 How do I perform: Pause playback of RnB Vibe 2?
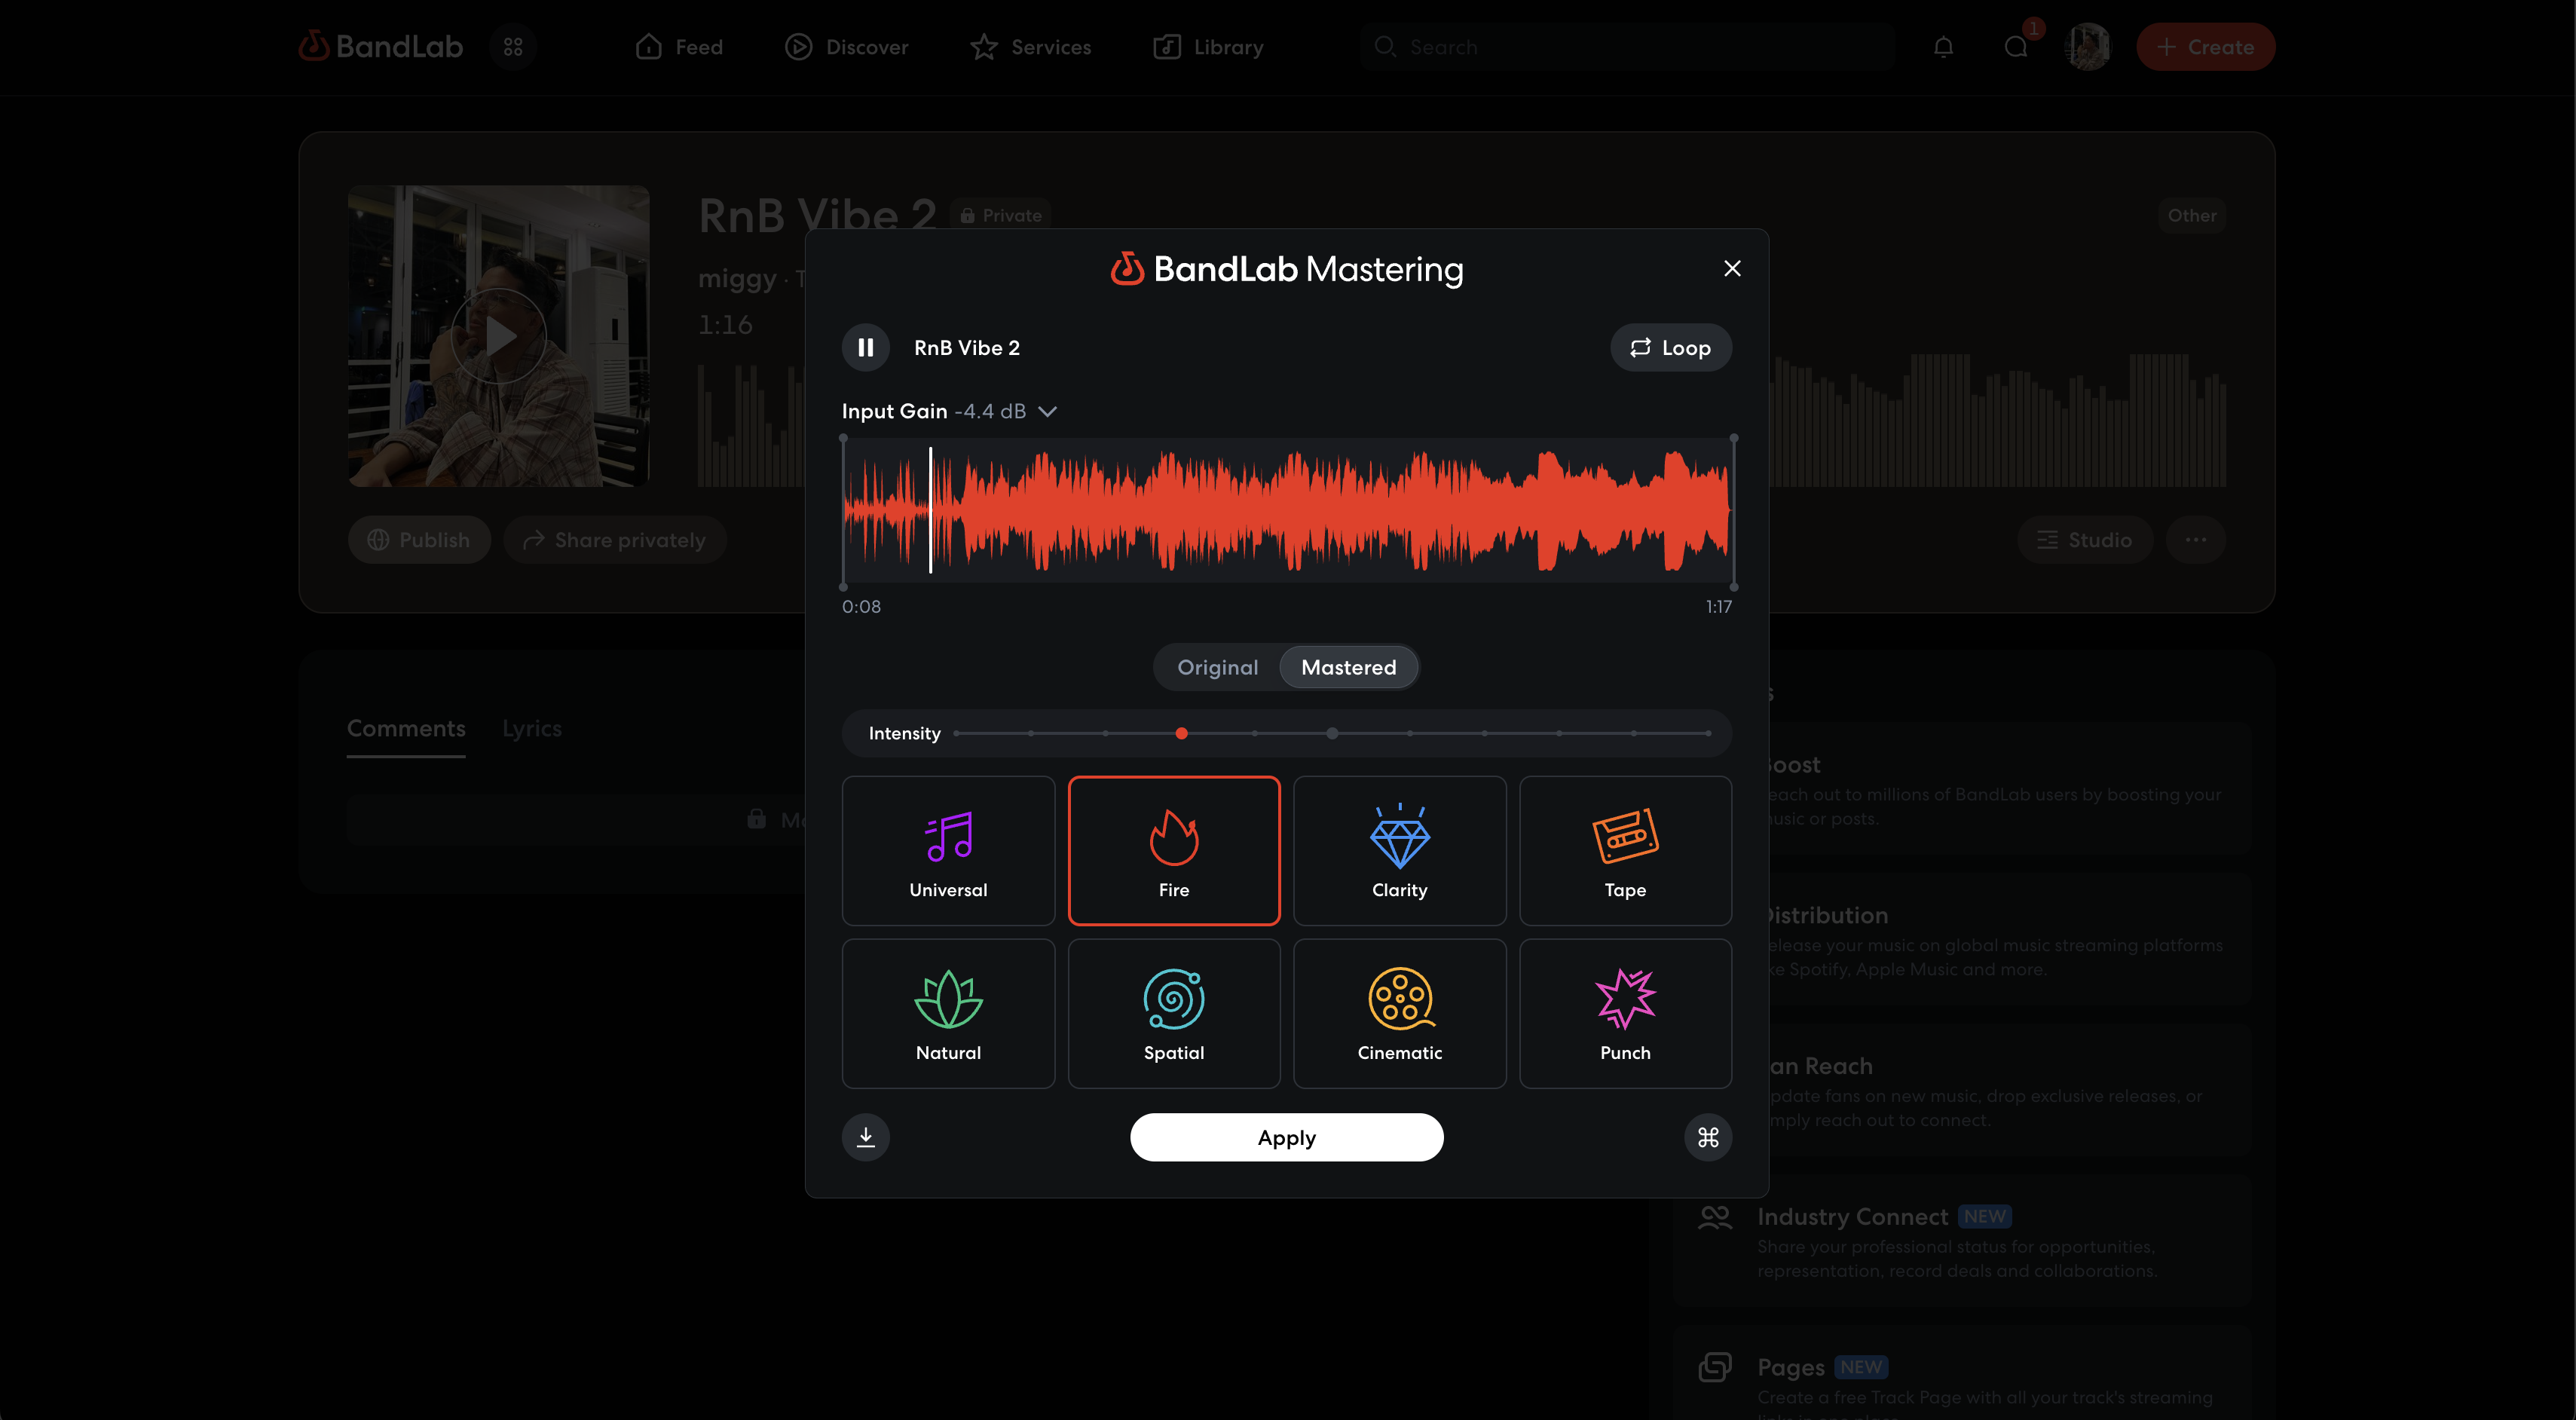[x=865, y=347]
